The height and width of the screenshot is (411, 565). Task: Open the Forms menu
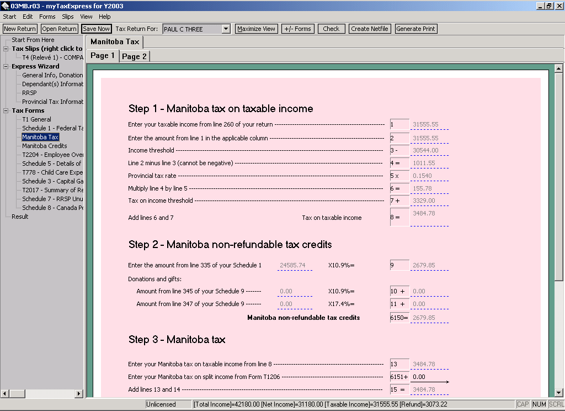click(x=47, y=17)
